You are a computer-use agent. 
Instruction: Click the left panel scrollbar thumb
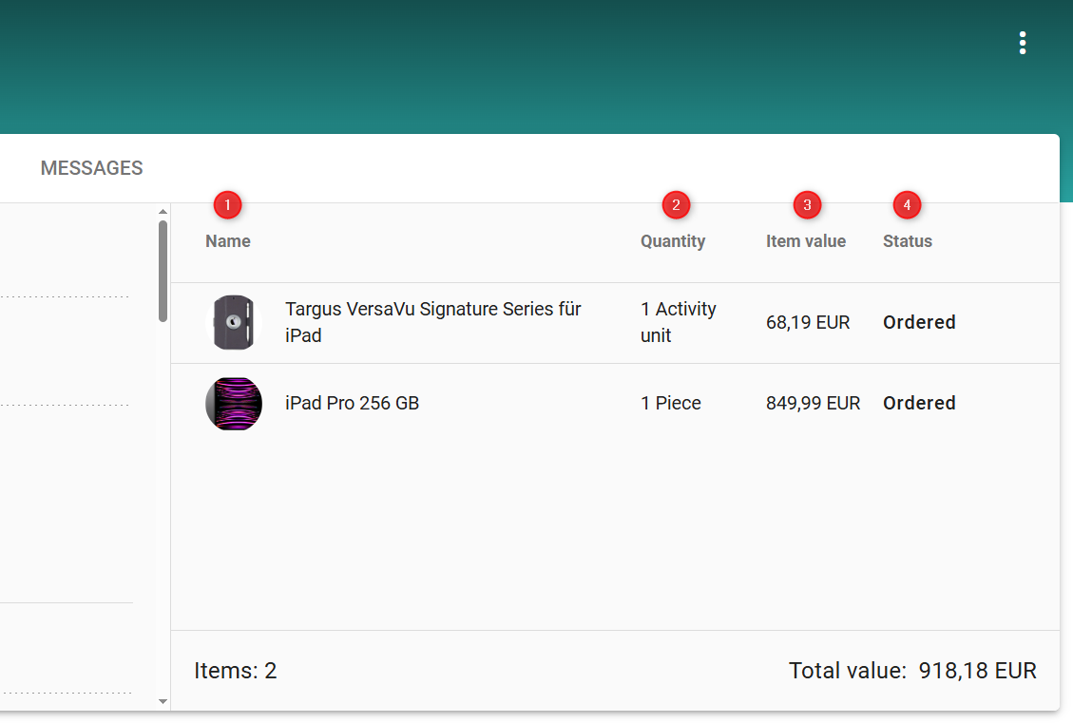click(163, 271)
